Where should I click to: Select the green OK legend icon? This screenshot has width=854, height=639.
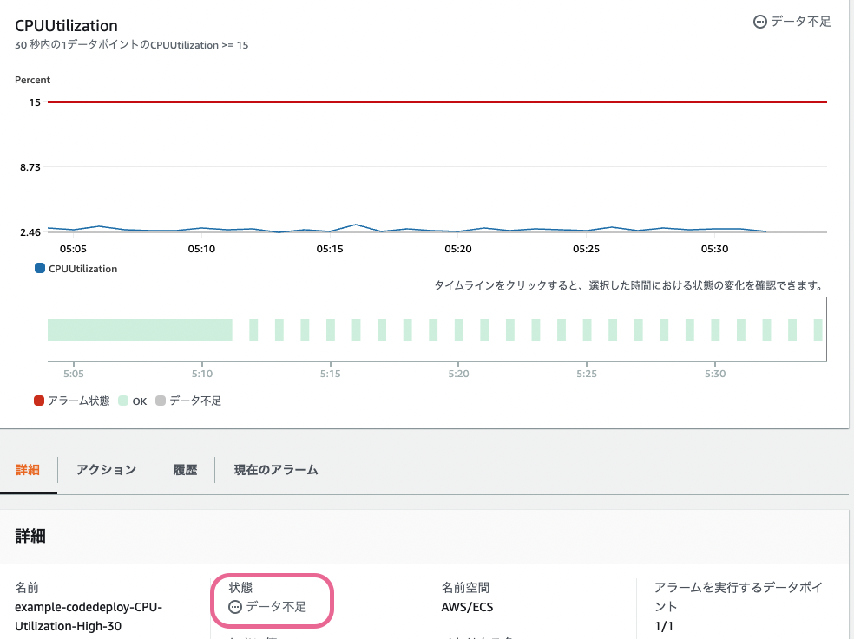pyautogui.click(x=122, y=400)
